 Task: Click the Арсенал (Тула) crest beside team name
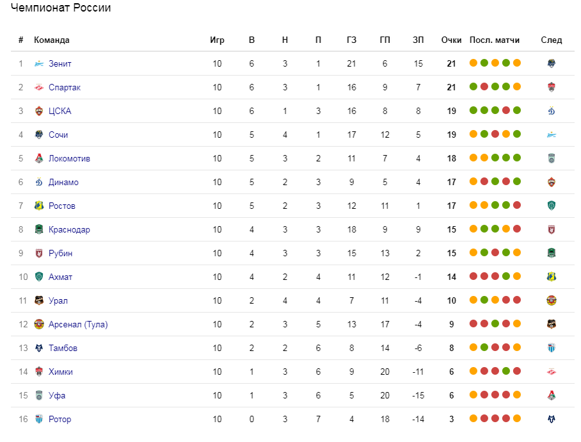pos(39,324)
